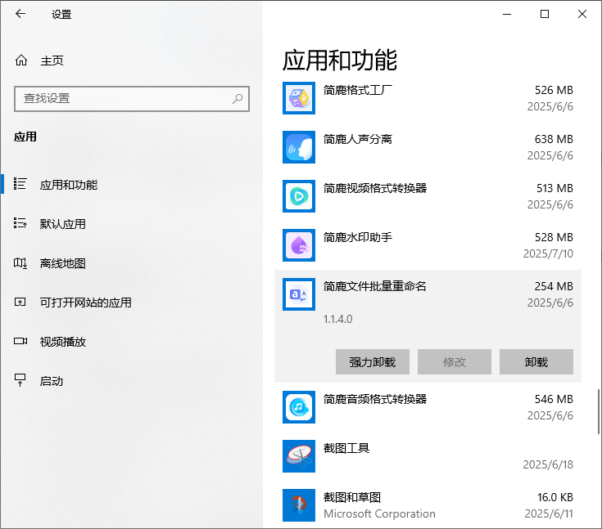Go back with the arrow icon
Image resolution: width=602 pixels, height=529 pixels.
point(20,14)
